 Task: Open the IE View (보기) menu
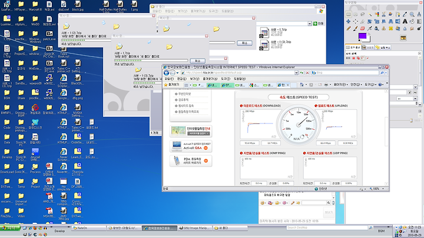pos(194,79)
